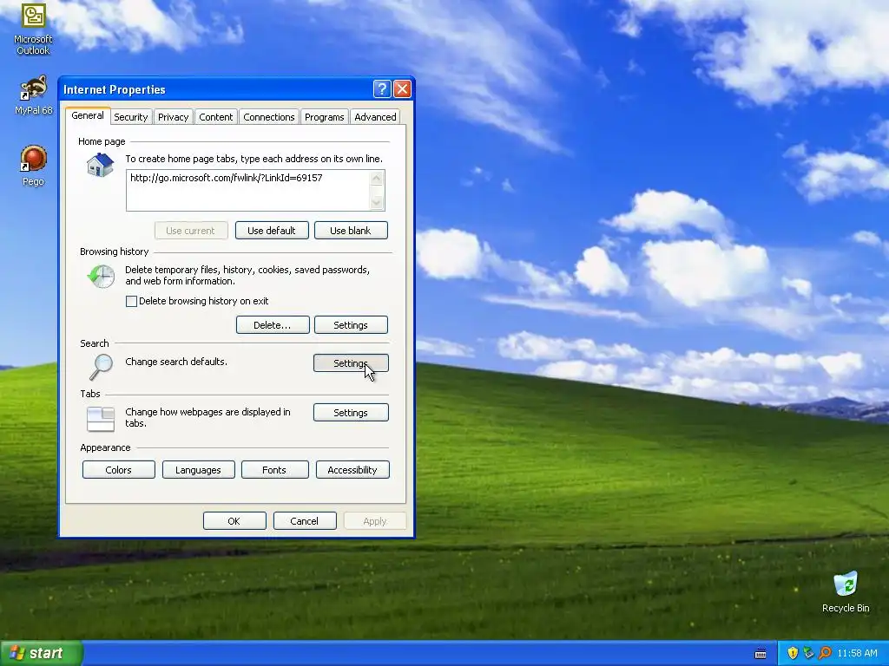Click the keyboard icon on the taskbar
Screen dimensions: 889x666
pyautogui.click(x=761, y=654)
